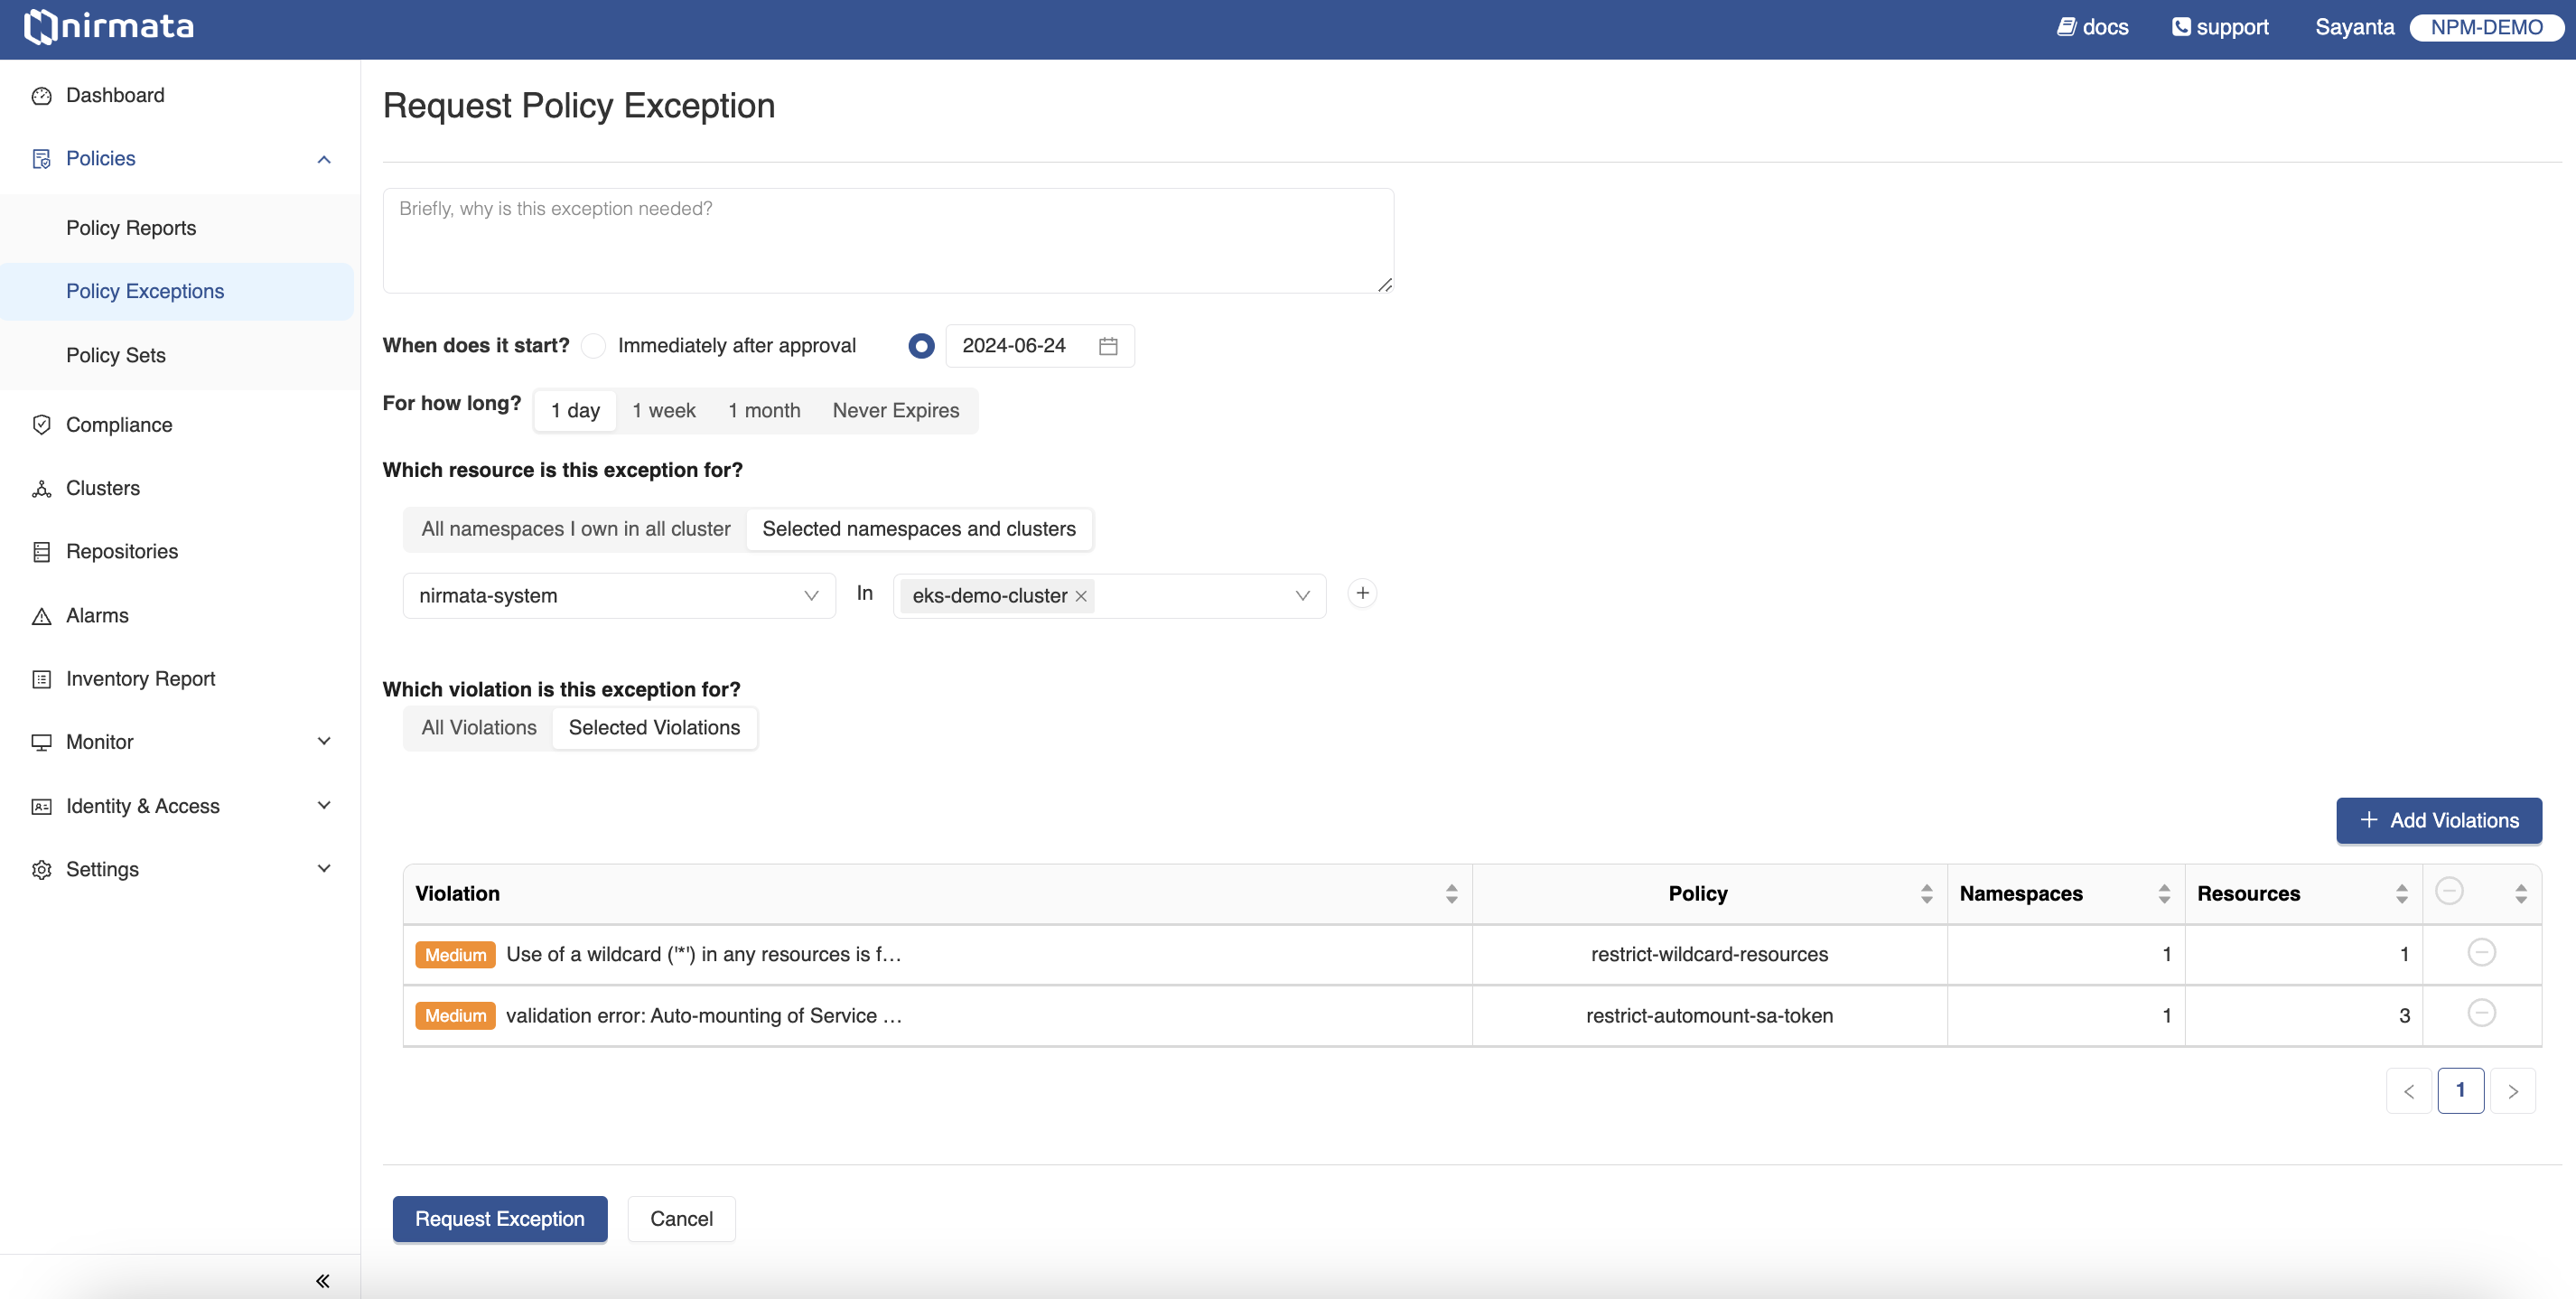Click the exception reason text area
The height and width of the screenshot is (1299, 2576).
click(x=888, y=241)
